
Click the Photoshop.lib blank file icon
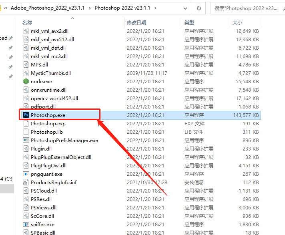(x=26, y=132)
